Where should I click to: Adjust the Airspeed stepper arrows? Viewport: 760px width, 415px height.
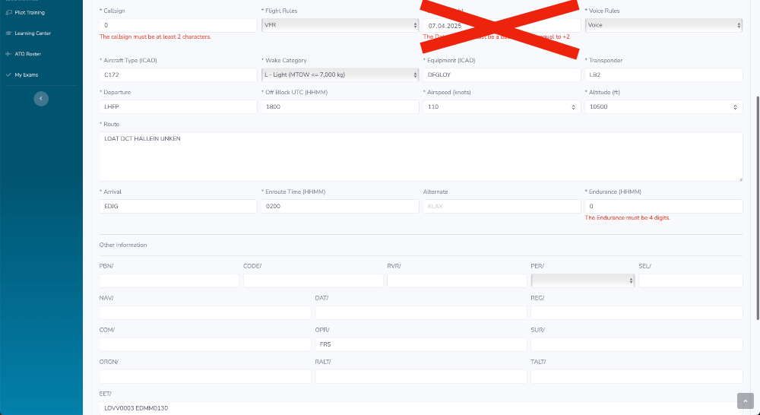[x=573, y=107]
